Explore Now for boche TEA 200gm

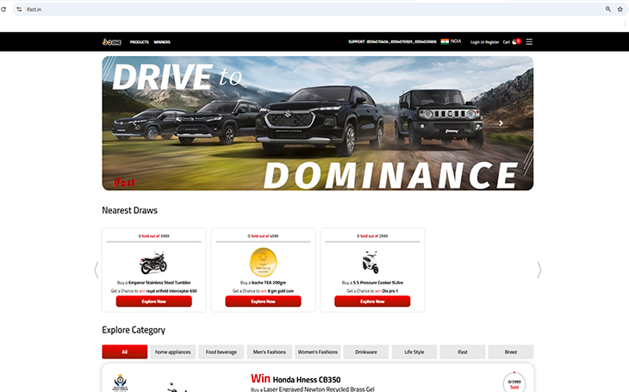point(263,302)
